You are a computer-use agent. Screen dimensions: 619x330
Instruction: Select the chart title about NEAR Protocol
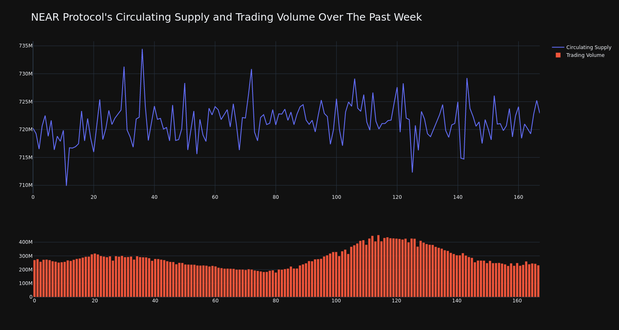click(226, 17)
